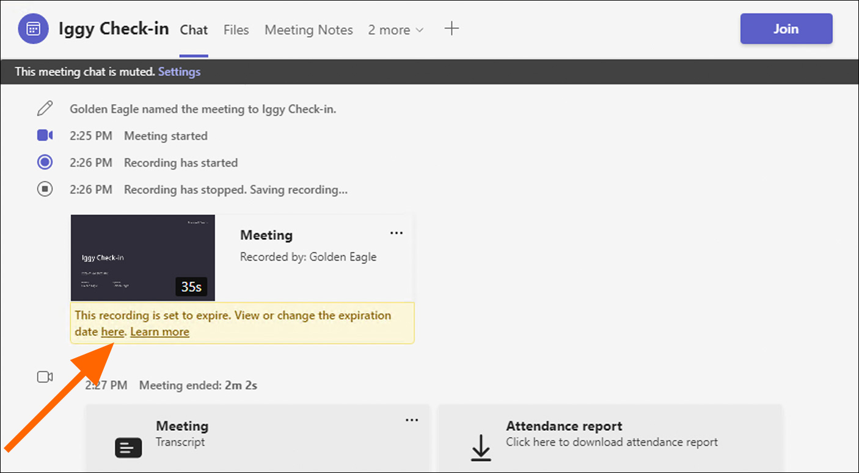The image size is (859, 473).
Task: Click the Recording has stopped icon
Action: tap(45, 189)
